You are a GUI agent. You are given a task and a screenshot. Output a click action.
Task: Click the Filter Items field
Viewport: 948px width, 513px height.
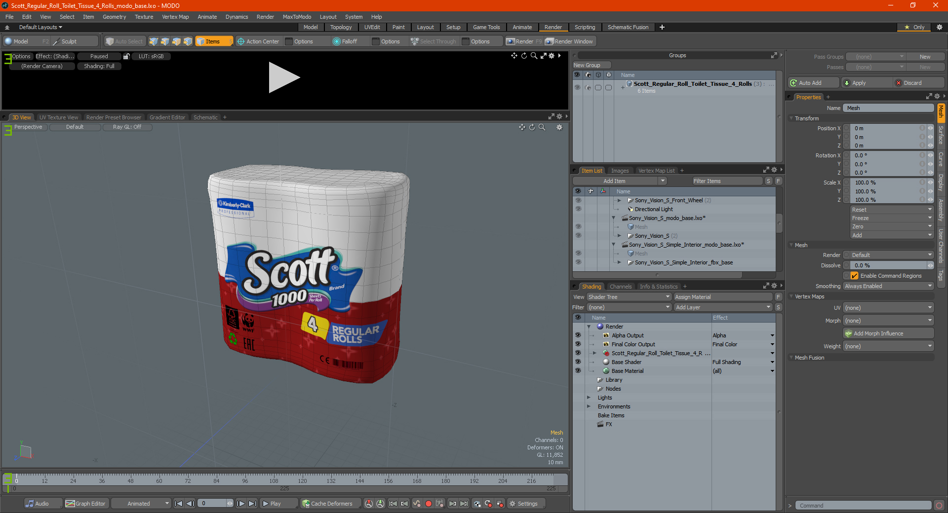tap(727, 181)
